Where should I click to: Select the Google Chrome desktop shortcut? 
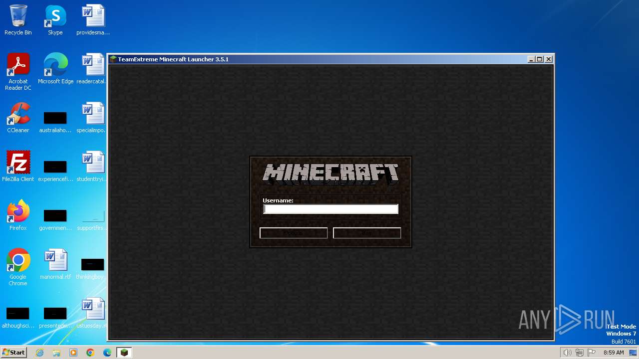click(18, 267)
